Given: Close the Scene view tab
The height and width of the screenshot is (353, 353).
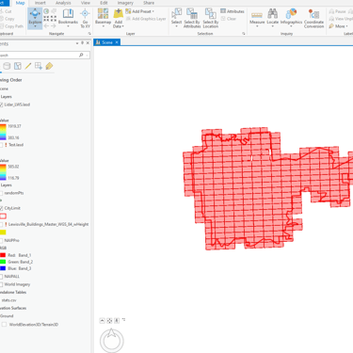Looking at the screenshot, I should pyautogui.click(x=117, y=42).
